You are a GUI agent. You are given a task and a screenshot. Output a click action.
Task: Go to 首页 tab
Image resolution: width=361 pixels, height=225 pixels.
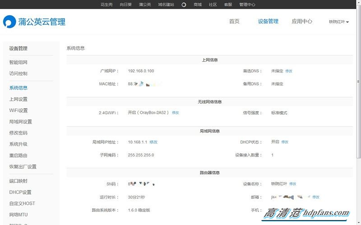[234, 21]
